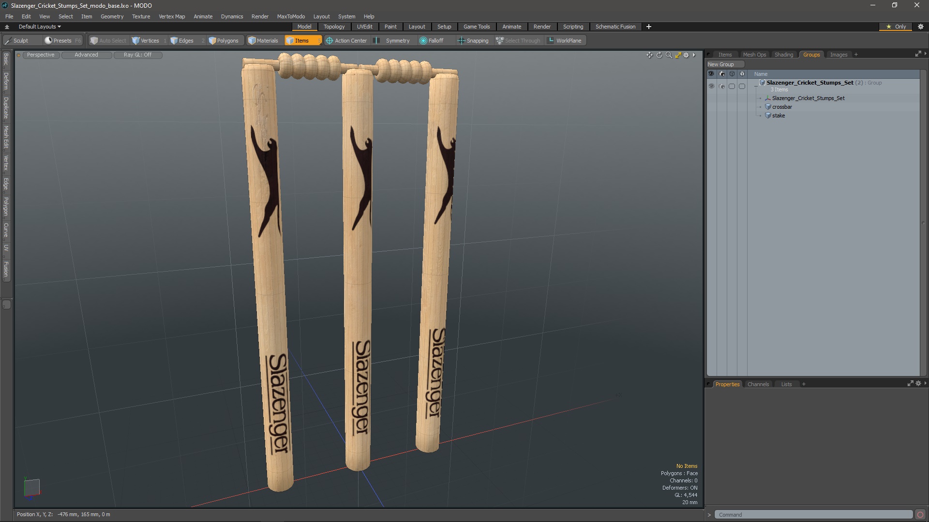Screen dimensions: 929x522
Task: Click the viewport rotate icon
Action: click(659, 55)
